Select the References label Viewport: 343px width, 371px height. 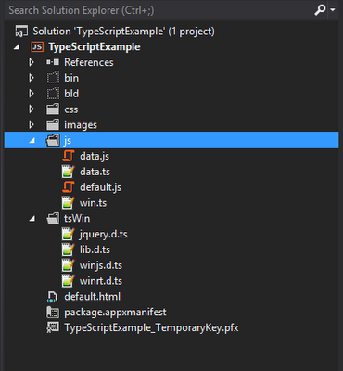(89, 62)
